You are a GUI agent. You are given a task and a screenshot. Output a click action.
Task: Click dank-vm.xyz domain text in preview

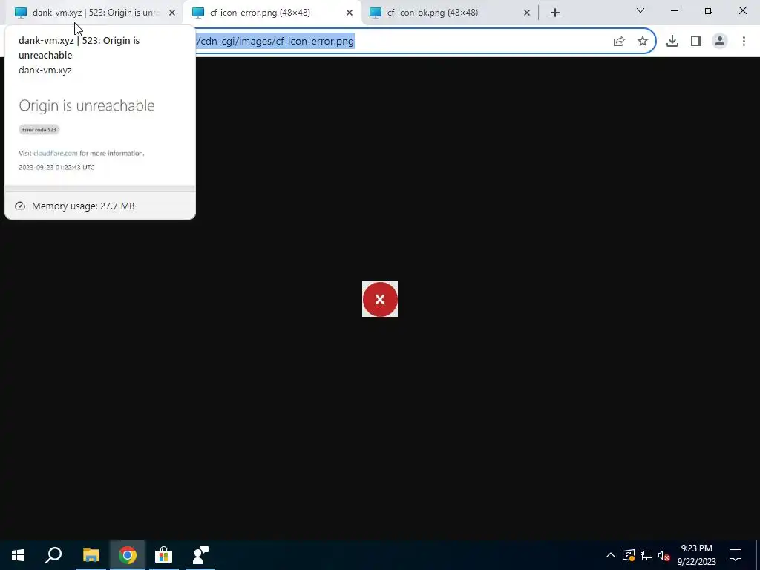(x=45, y=70)
